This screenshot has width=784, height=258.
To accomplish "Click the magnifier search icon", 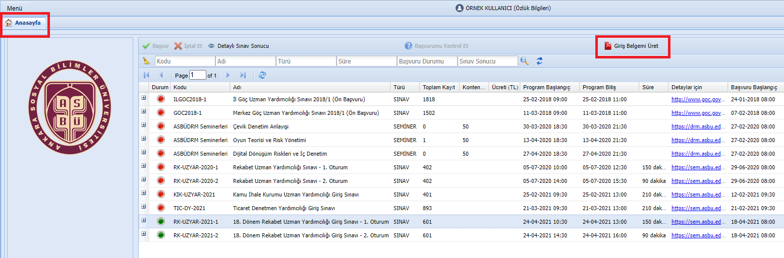I will pyautogui.click(x=525, y=61).
